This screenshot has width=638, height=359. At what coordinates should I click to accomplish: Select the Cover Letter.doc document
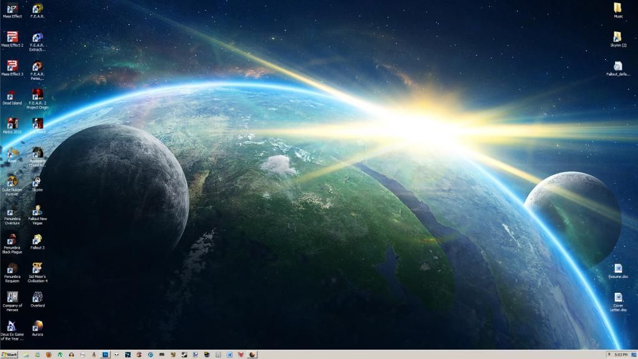[x=618, y=297]
